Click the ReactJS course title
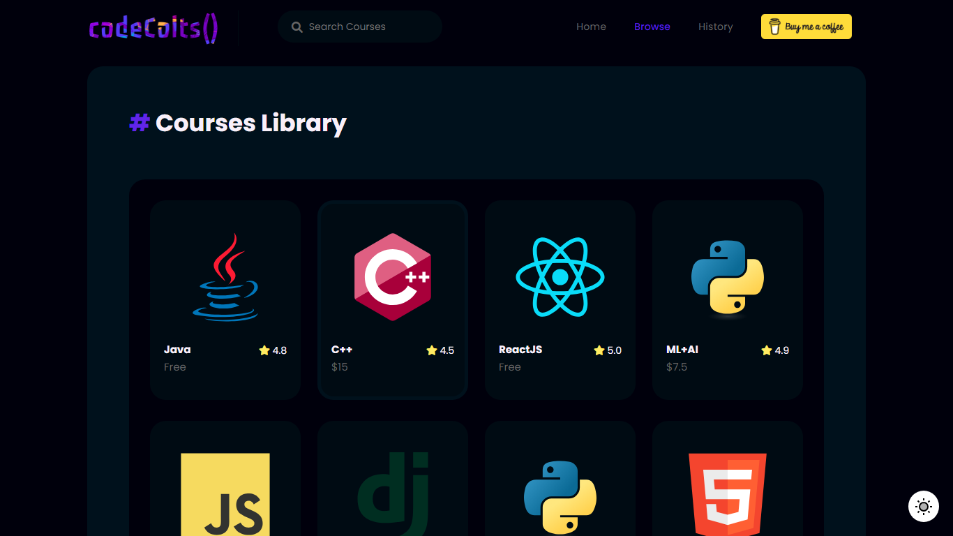Screen dimensions: 953x536 tap(520, 350)
